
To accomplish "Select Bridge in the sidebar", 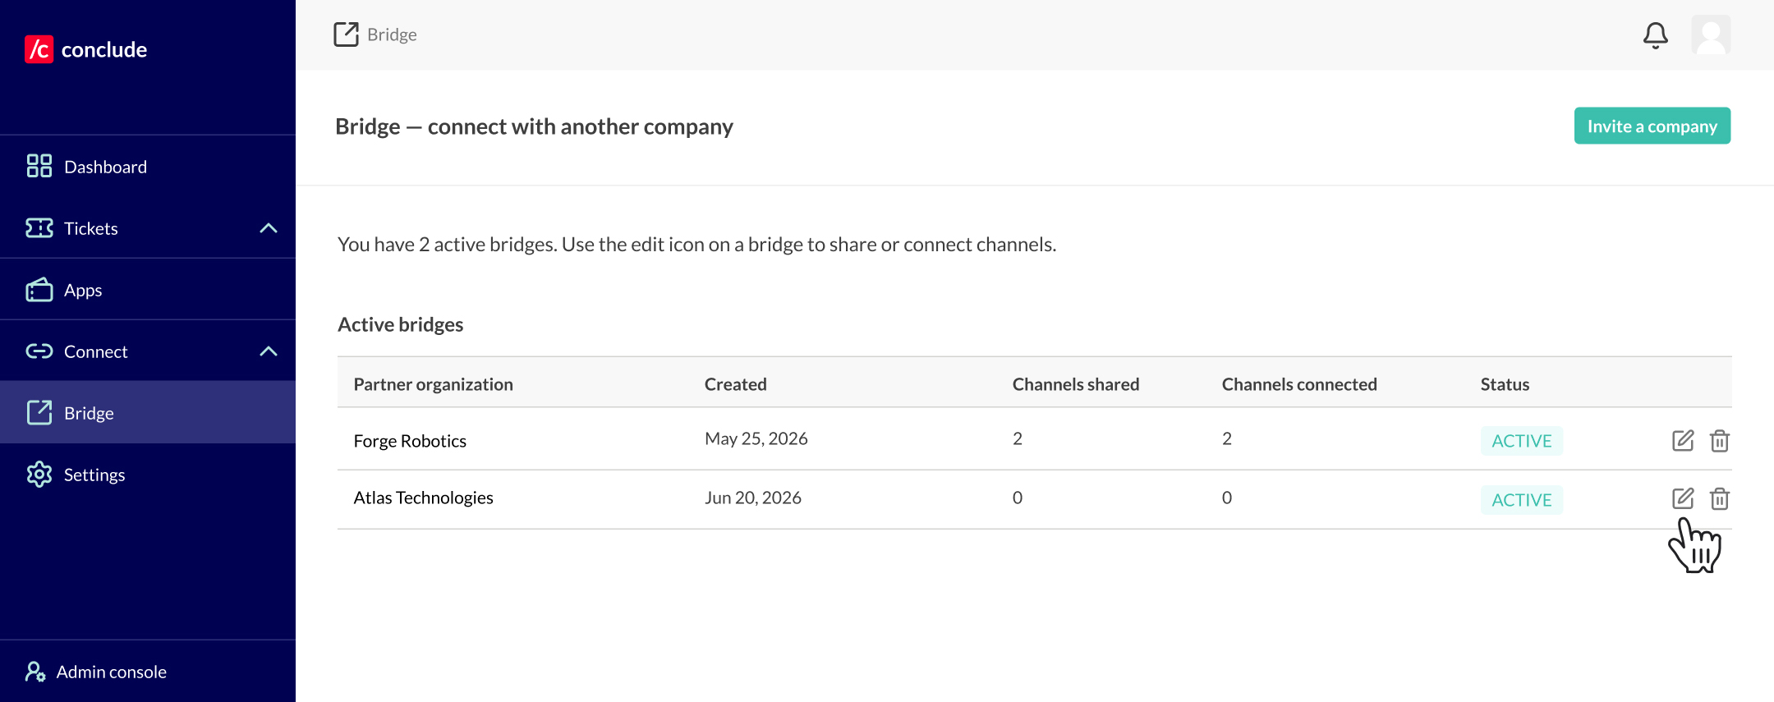I will click(148, 412).
